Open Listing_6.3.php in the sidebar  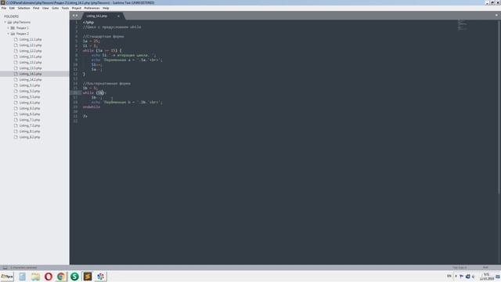[x=30, y=114]
